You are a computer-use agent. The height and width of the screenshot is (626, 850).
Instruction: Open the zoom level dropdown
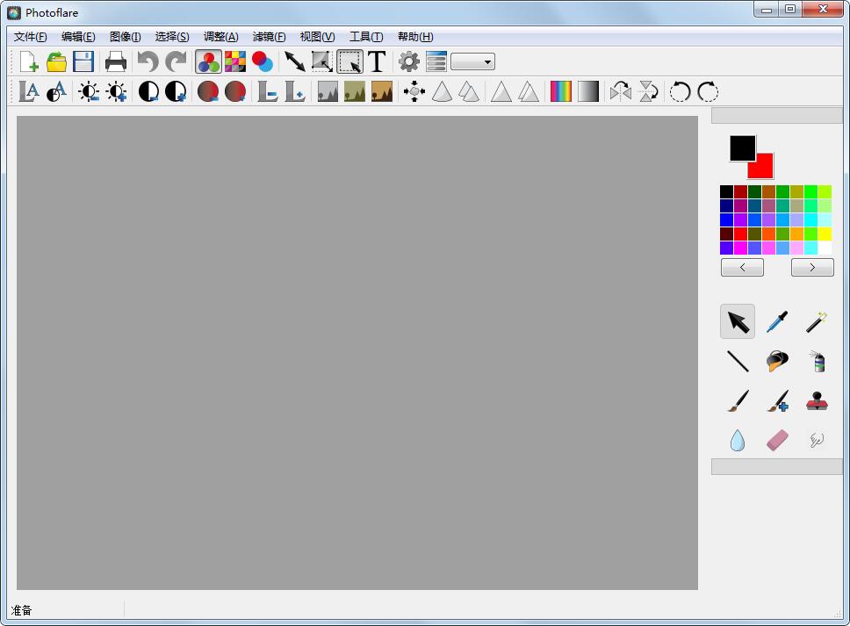[472, 61]
